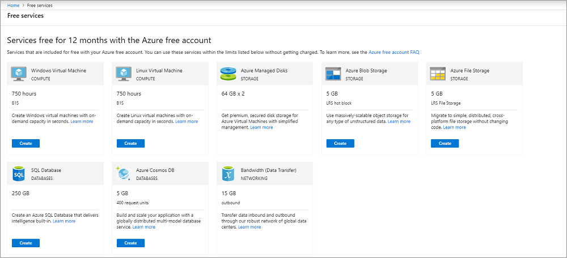The height and width of the screenshot is (258, 567).
Task: Open the Azure free account FAQ link
Action: click(394, 52)
